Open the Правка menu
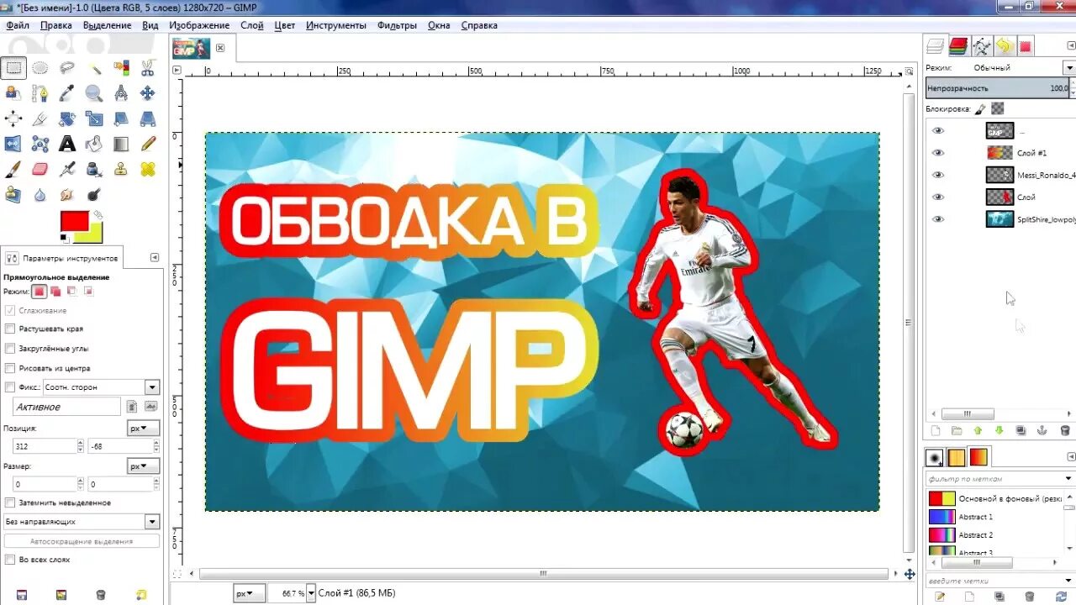Image resolution: width=1076 pixels, height=605 pixels. tap(56, 25)
